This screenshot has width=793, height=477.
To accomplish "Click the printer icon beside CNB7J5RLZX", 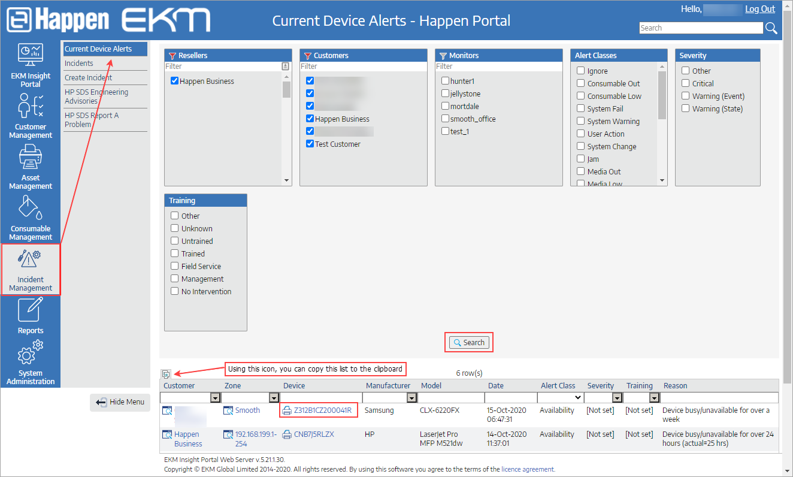I will click(x=287, y=434).
